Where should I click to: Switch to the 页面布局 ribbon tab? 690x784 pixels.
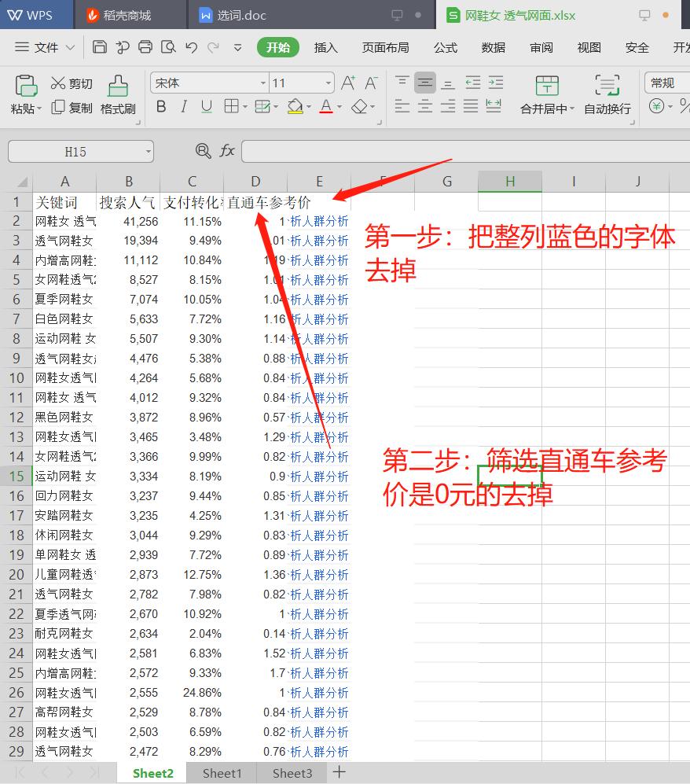385,47
